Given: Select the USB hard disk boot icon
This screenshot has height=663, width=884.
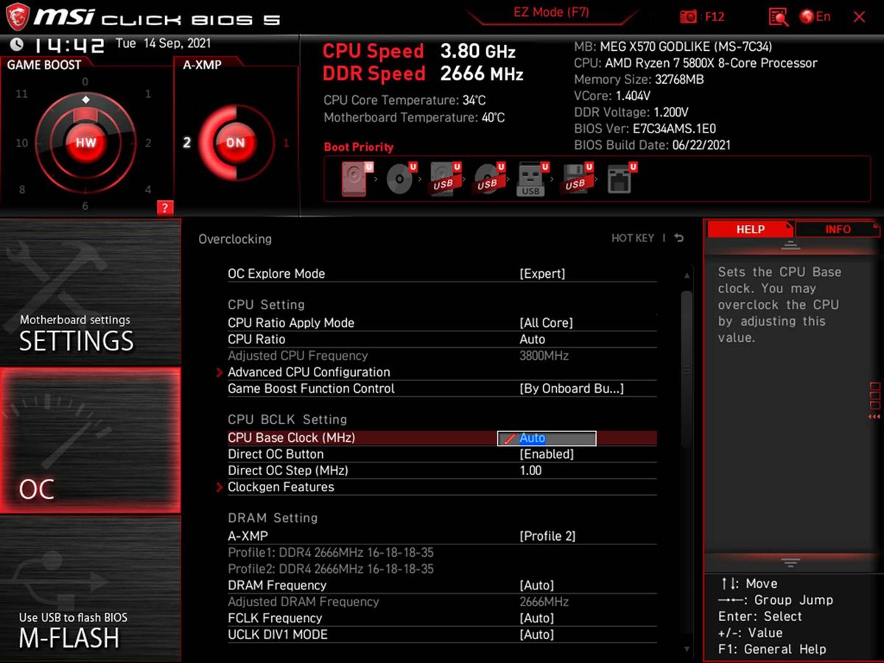Looking at the screenshot, I should click(443, 177).
